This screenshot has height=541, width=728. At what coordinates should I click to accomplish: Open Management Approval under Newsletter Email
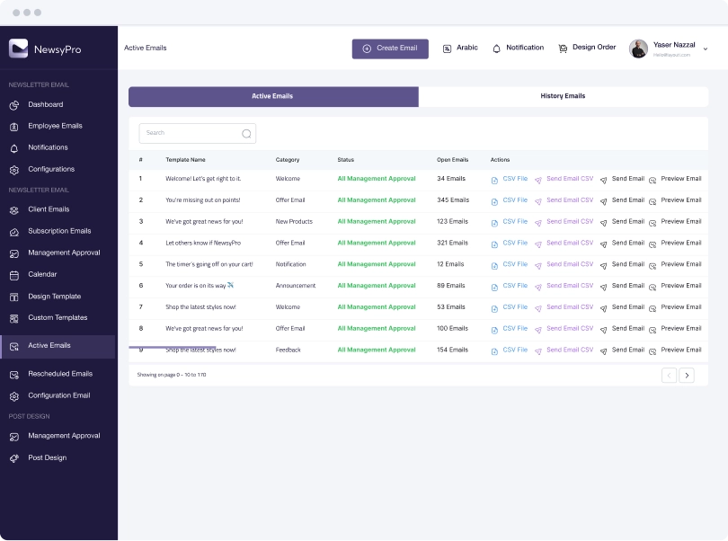point(64,253)
